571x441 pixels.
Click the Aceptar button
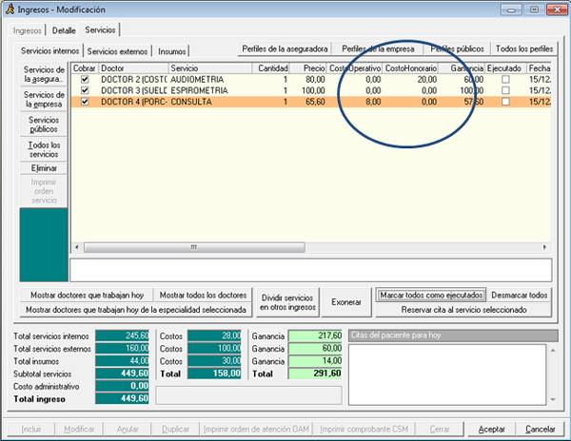(492, 430)
